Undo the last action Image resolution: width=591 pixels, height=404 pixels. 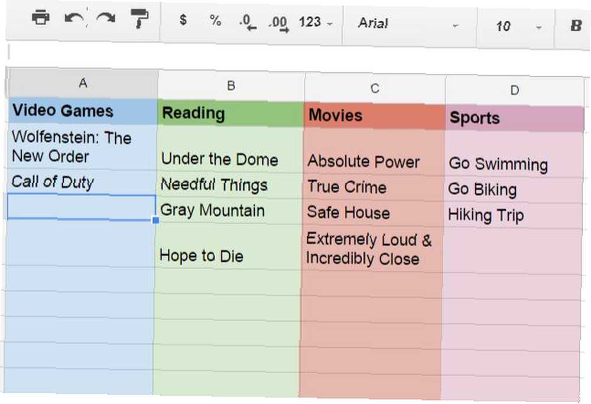click(74, 18)
